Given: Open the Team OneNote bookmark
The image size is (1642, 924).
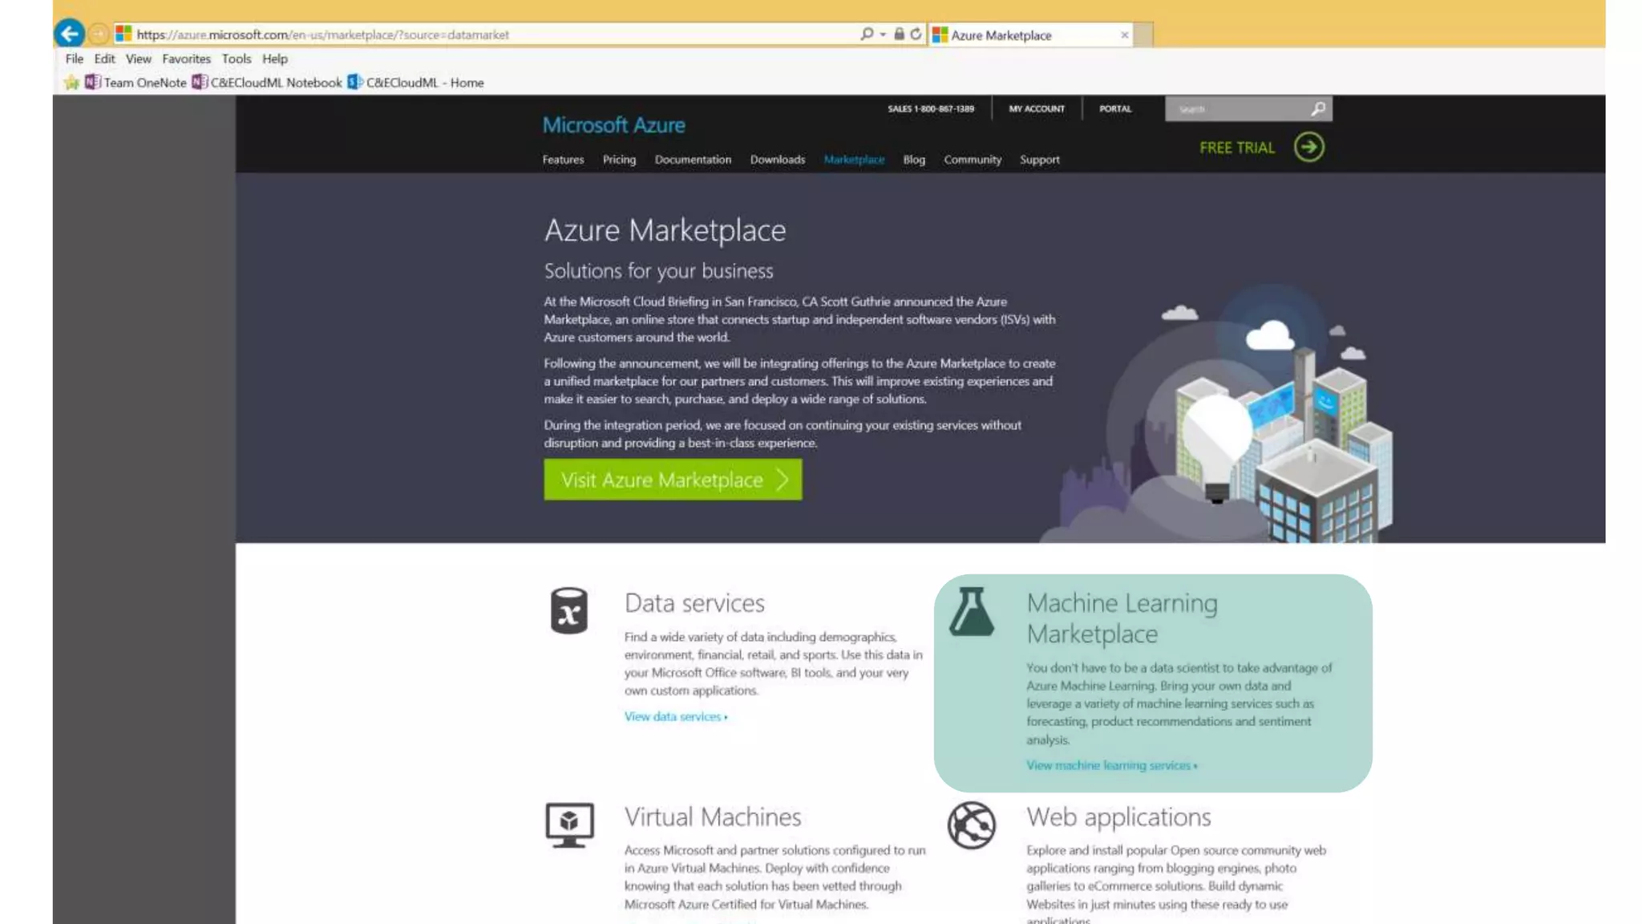Looking at the screenshot, I should 144,83.
